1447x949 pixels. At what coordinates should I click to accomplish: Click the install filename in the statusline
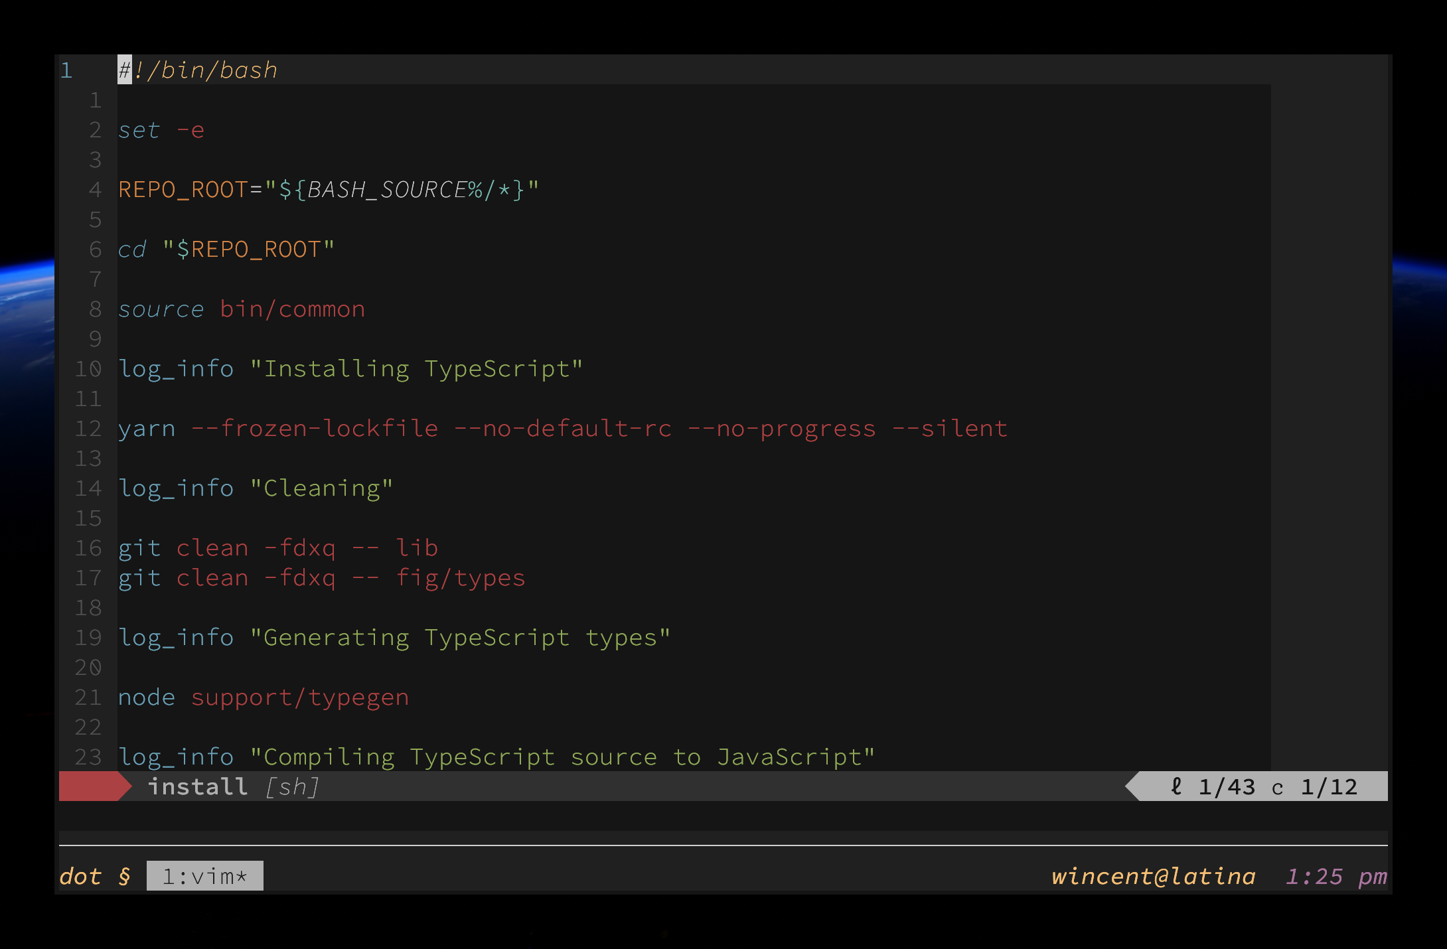(x=197, y=786)
